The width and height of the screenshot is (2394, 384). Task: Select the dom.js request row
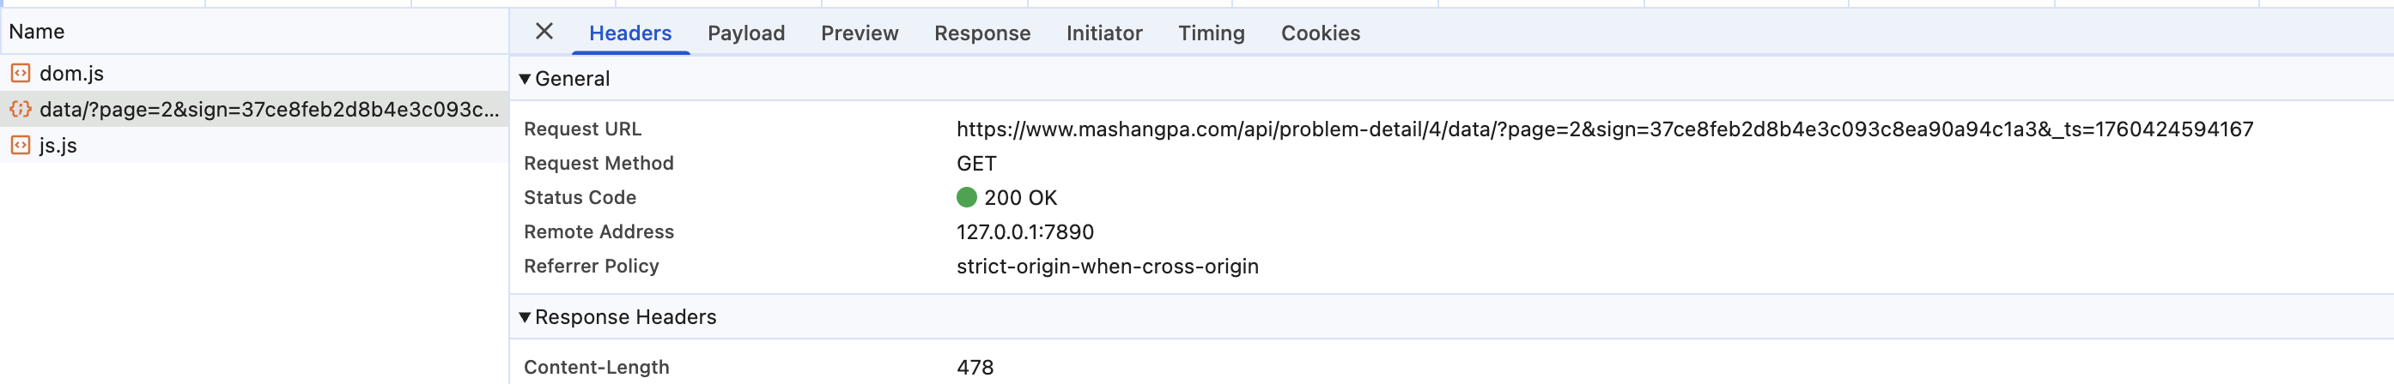255,73
